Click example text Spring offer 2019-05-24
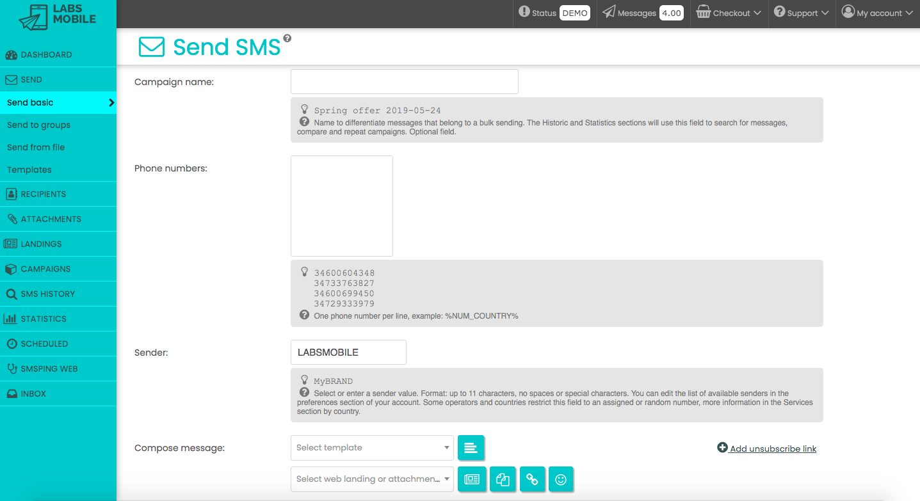Image resolution: width=920 pixels, height=501 pixels. coord(377,111)
